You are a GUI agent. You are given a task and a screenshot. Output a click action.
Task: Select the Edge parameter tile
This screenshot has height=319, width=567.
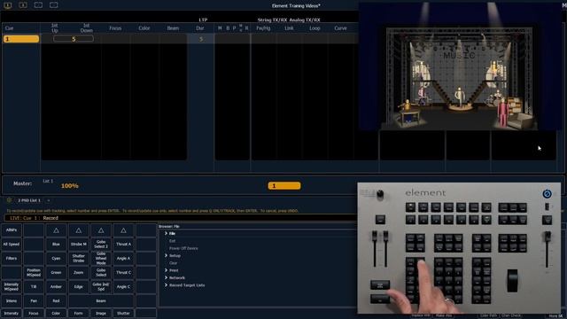pos(79,286)
